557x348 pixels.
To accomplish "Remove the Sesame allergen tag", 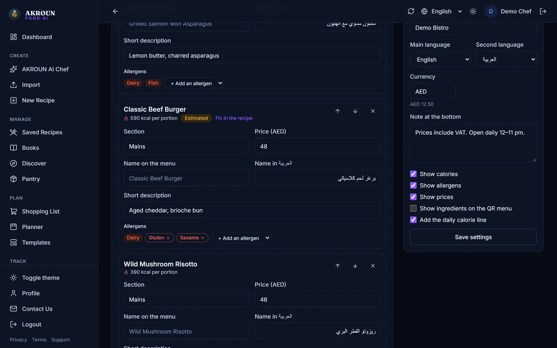I will click(203, 238).
